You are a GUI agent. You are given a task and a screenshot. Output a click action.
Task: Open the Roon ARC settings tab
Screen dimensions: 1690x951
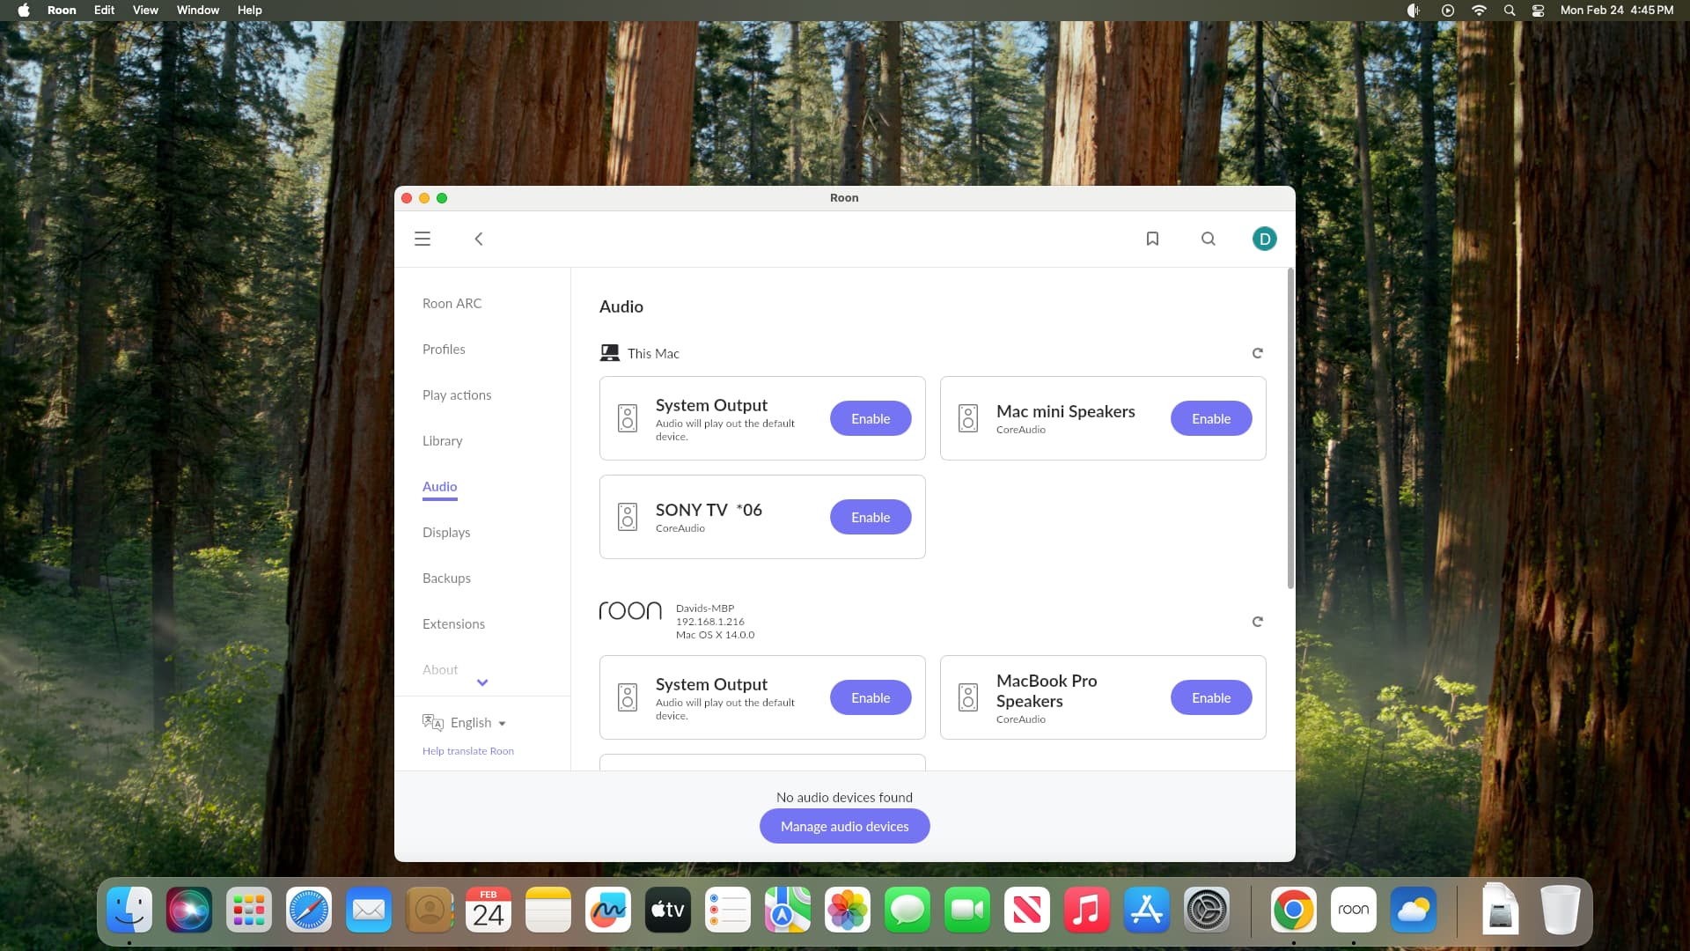(x=452, y=303)
